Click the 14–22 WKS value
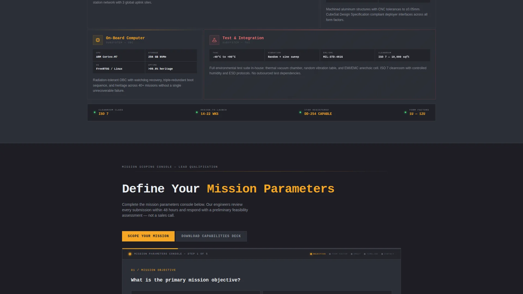This screenshot has width=523, height=294. [x=209, y=114]
